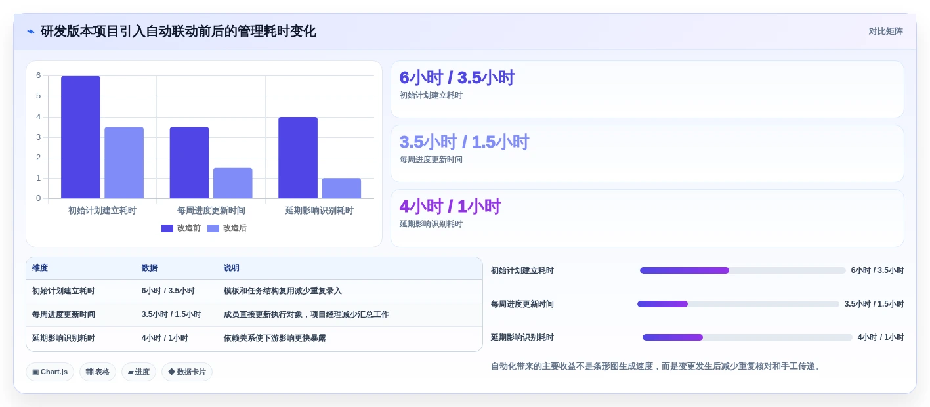Click the 进度 tag chip
The height and width of the screenshot is (407, 930).
tap(138, 372)
